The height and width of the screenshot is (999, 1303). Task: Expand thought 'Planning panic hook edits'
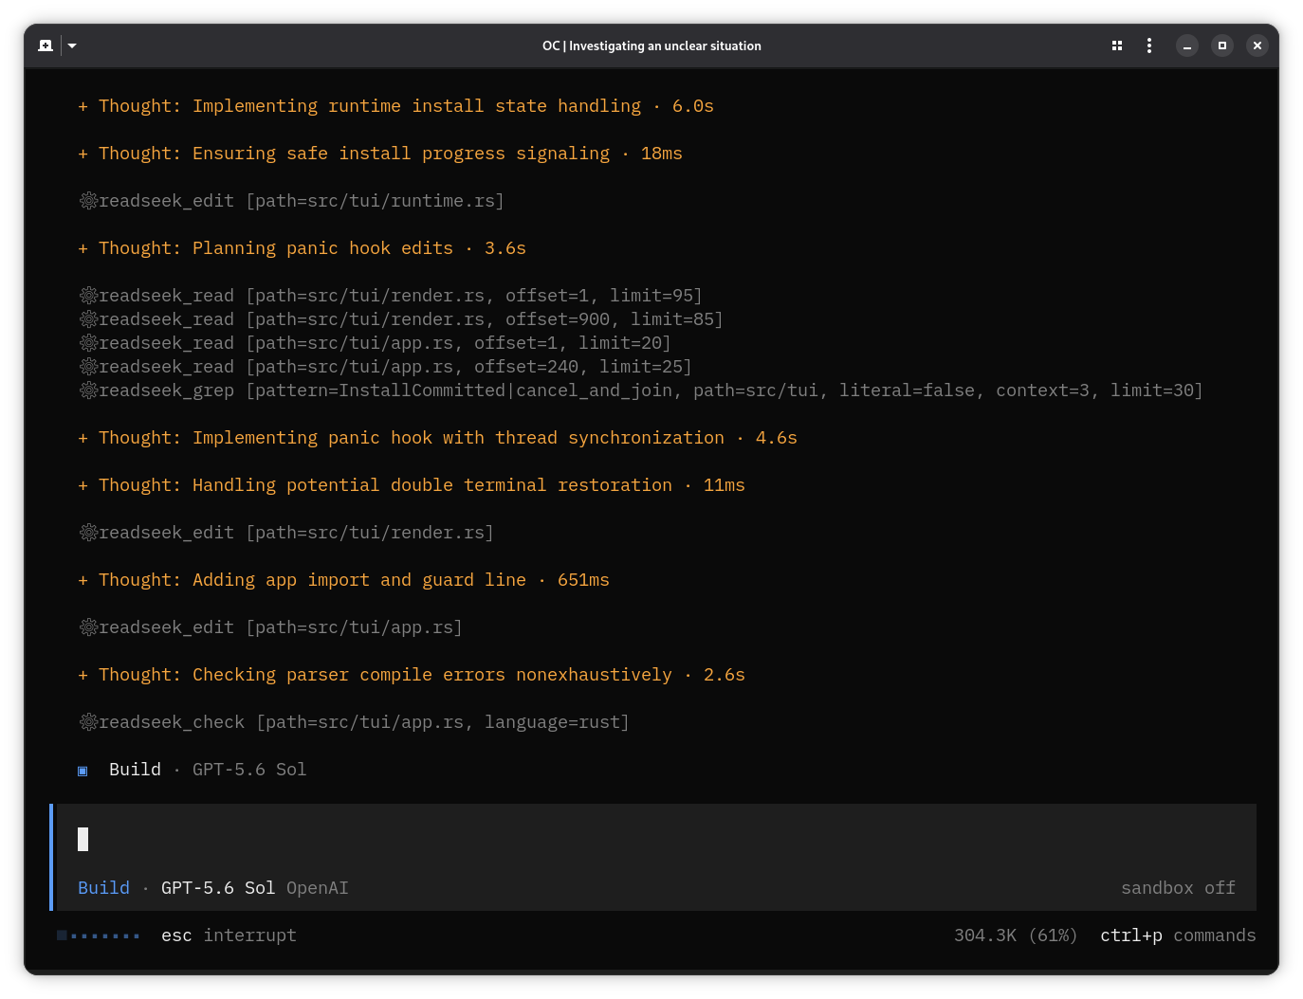302,248
